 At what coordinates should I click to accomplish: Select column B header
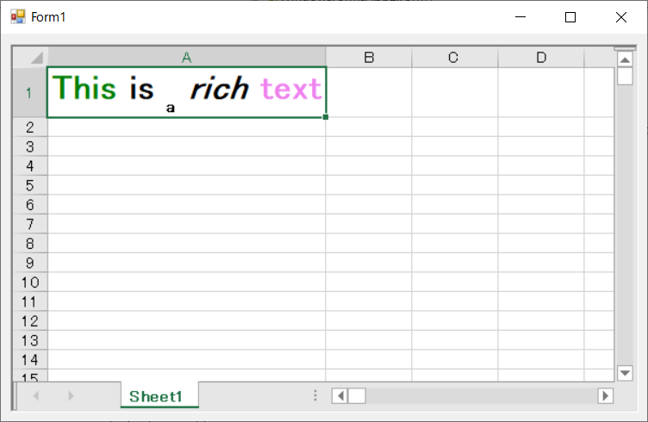[369, 58]
